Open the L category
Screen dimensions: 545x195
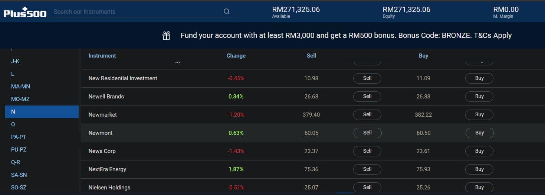coord(13,74)
